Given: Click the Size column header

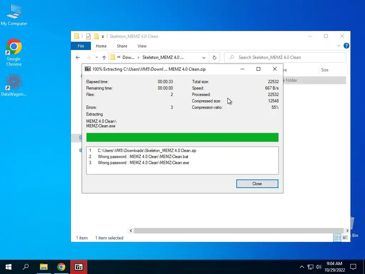Looking at the screenshot, I should (x=333, y=70).
